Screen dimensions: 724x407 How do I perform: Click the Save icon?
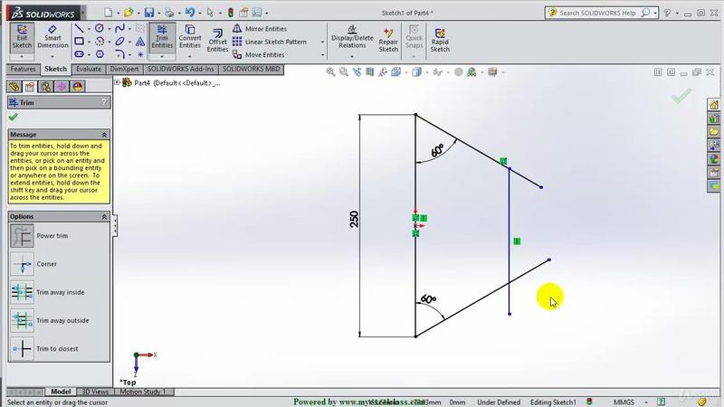tap(149, 13)
